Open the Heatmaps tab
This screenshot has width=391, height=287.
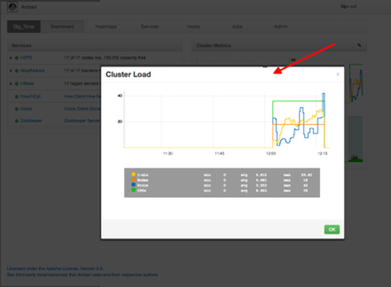(x=106, y=27)
